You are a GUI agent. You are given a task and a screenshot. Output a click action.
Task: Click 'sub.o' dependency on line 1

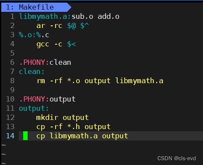pyautogui.click(x=82, y=17)
